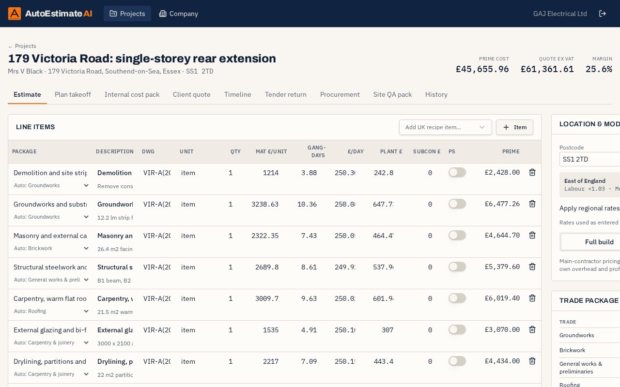Toggle PS switch for External glazing row

pyautogui.click(x=457, y=329)
